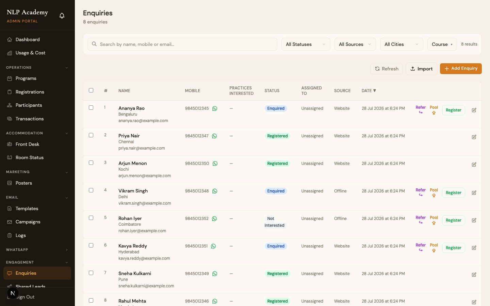Refer Vikram Singh's enquiry

(x=421, y=192)
